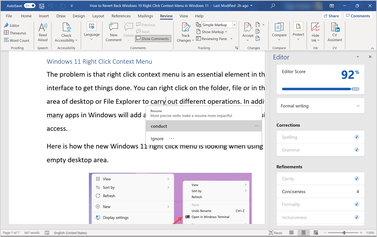Expand the Simple Markup dropdown
Screen dimensions: 377x237
coord(234,25)
